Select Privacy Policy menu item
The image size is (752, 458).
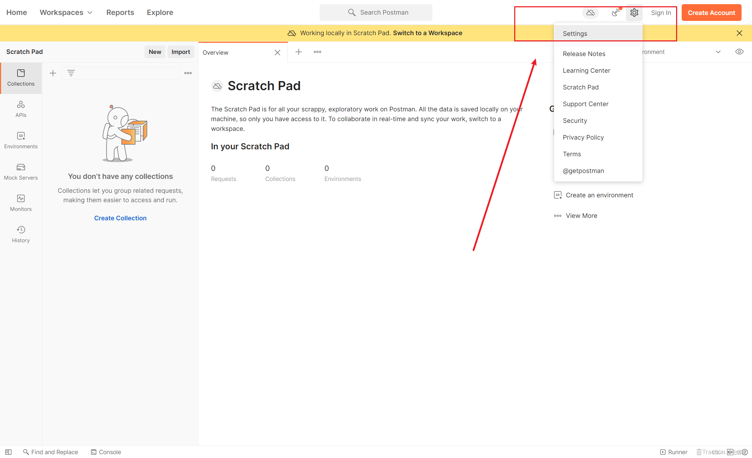tap(598, 137)
